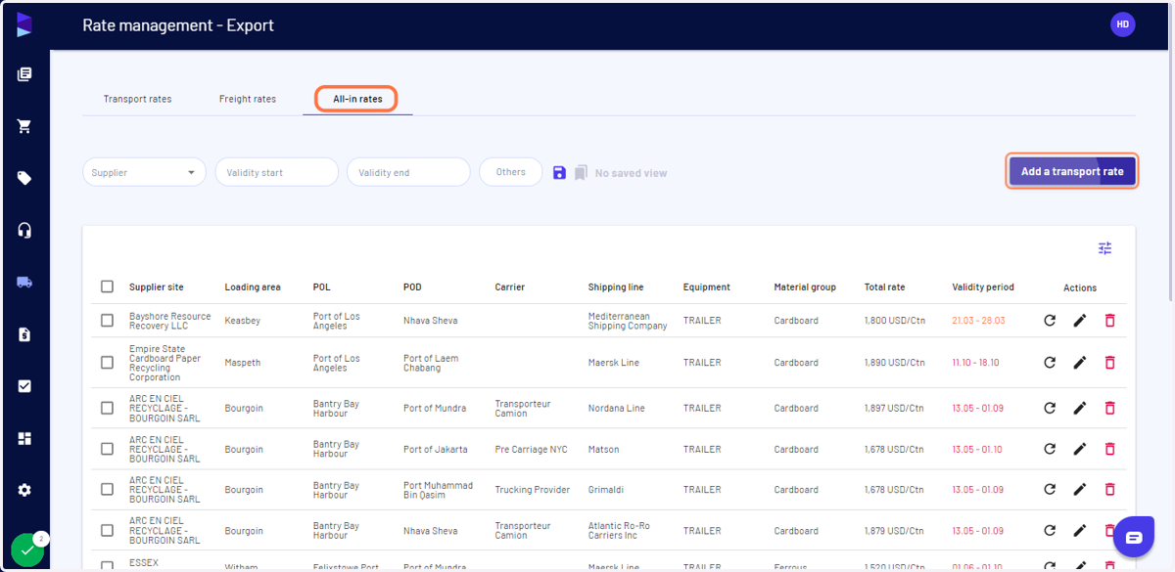This screenshot has width=1175, height=572.
Task: Select the All-in rates tab
Action: coord(357,99)
